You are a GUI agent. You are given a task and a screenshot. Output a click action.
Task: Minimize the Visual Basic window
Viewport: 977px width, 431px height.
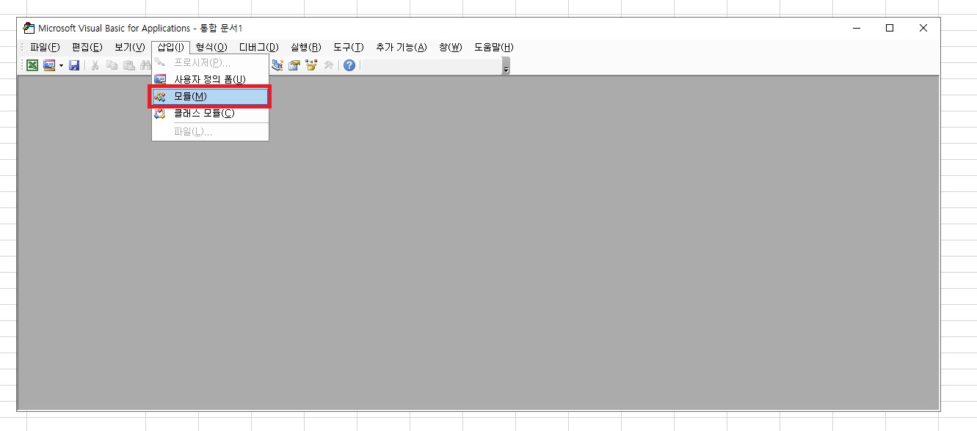coord(857,28)
